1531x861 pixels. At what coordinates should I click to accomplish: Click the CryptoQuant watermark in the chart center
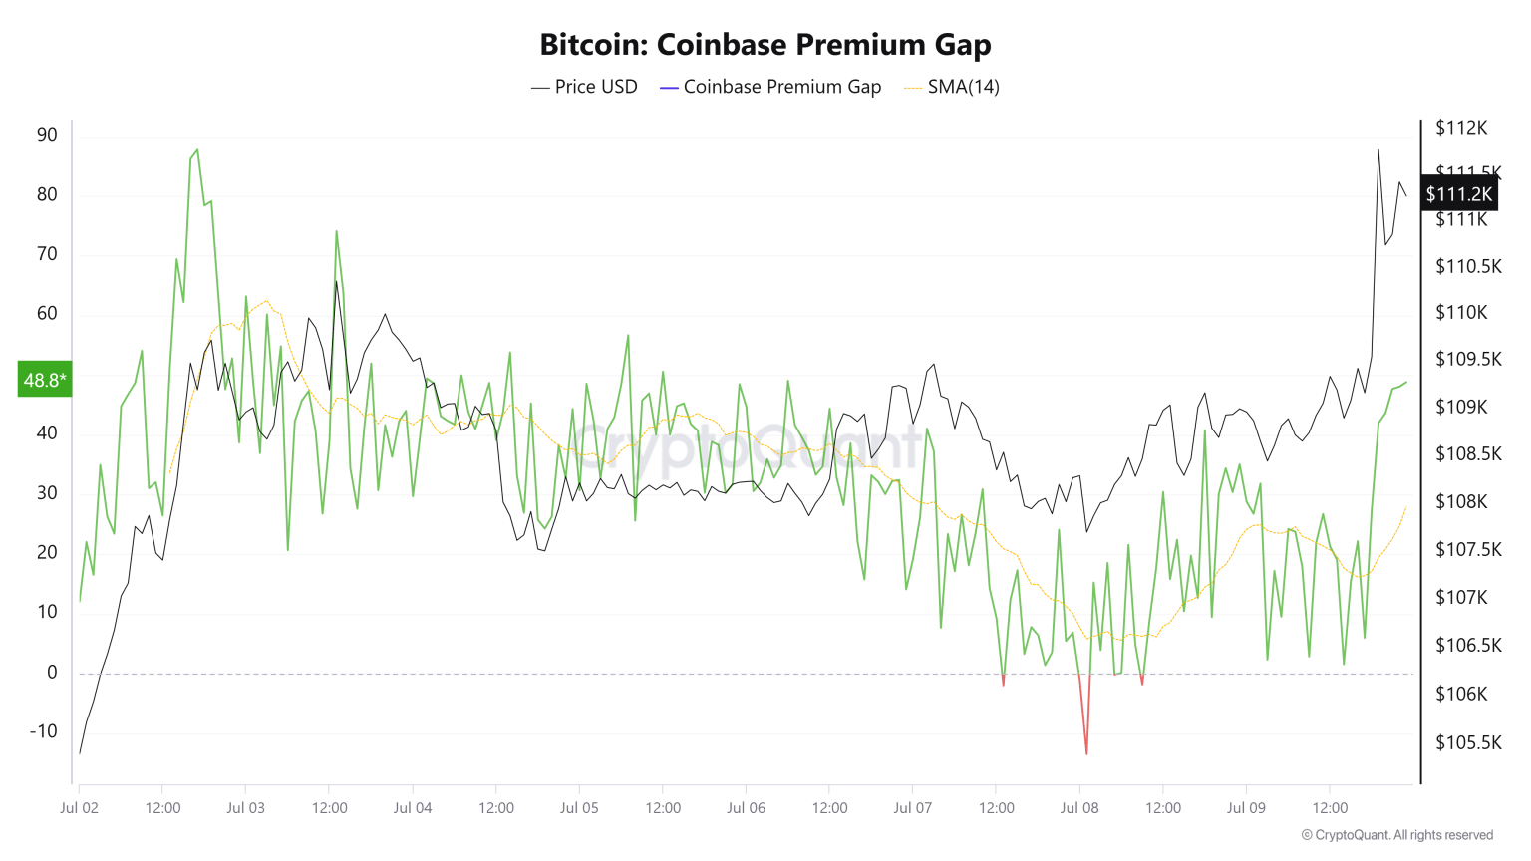coord(746,445)
